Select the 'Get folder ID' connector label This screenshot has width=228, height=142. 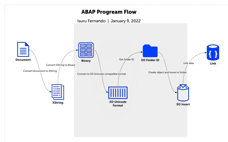(126, 59)
